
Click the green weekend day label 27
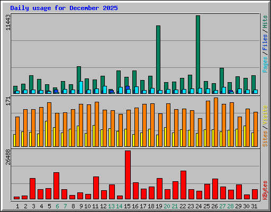pos(222,206)
